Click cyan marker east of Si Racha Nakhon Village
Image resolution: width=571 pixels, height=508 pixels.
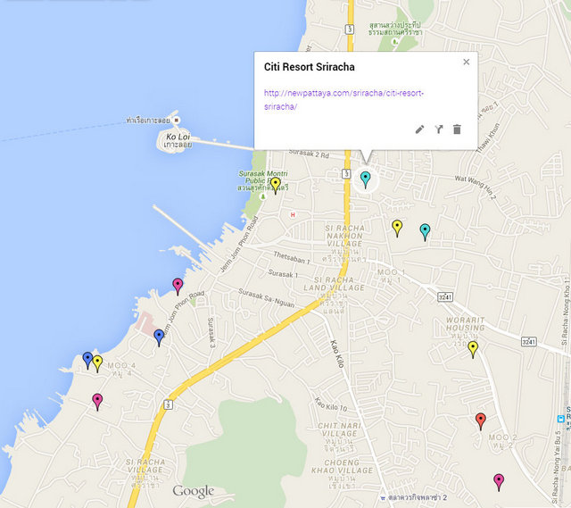coord(425,232)
